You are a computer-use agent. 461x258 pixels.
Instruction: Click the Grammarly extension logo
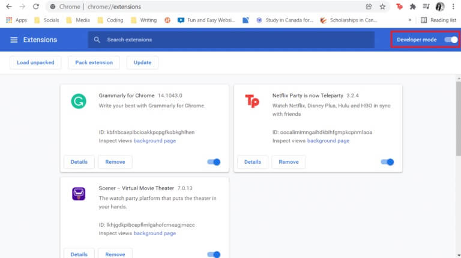click(79, 101)
